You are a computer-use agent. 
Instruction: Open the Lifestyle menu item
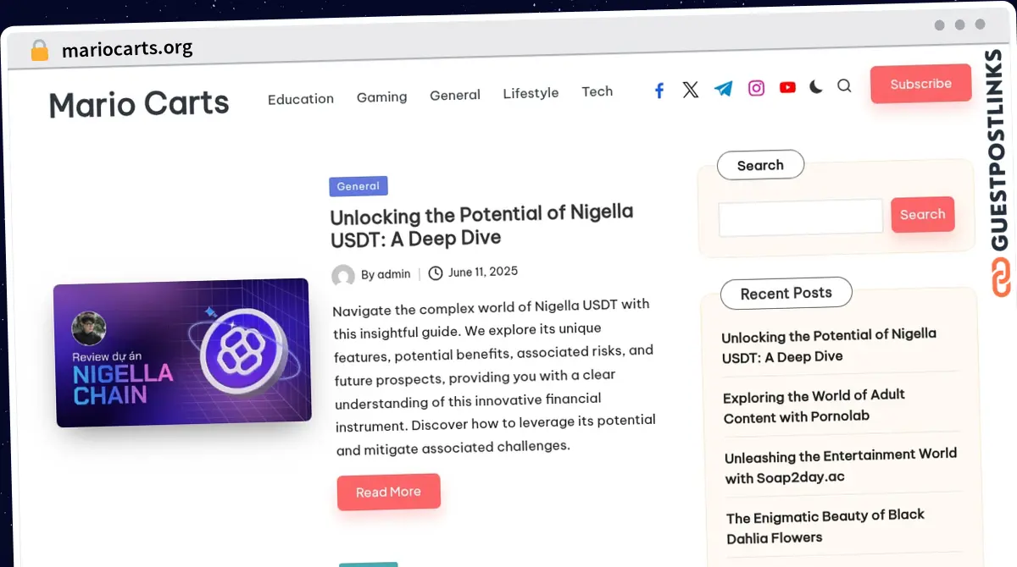(531, 93)
